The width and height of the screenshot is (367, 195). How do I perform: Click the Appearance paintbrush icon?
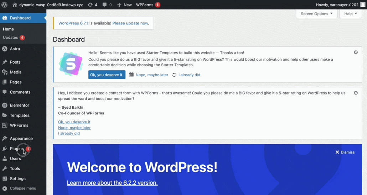(x=5, y=139)
